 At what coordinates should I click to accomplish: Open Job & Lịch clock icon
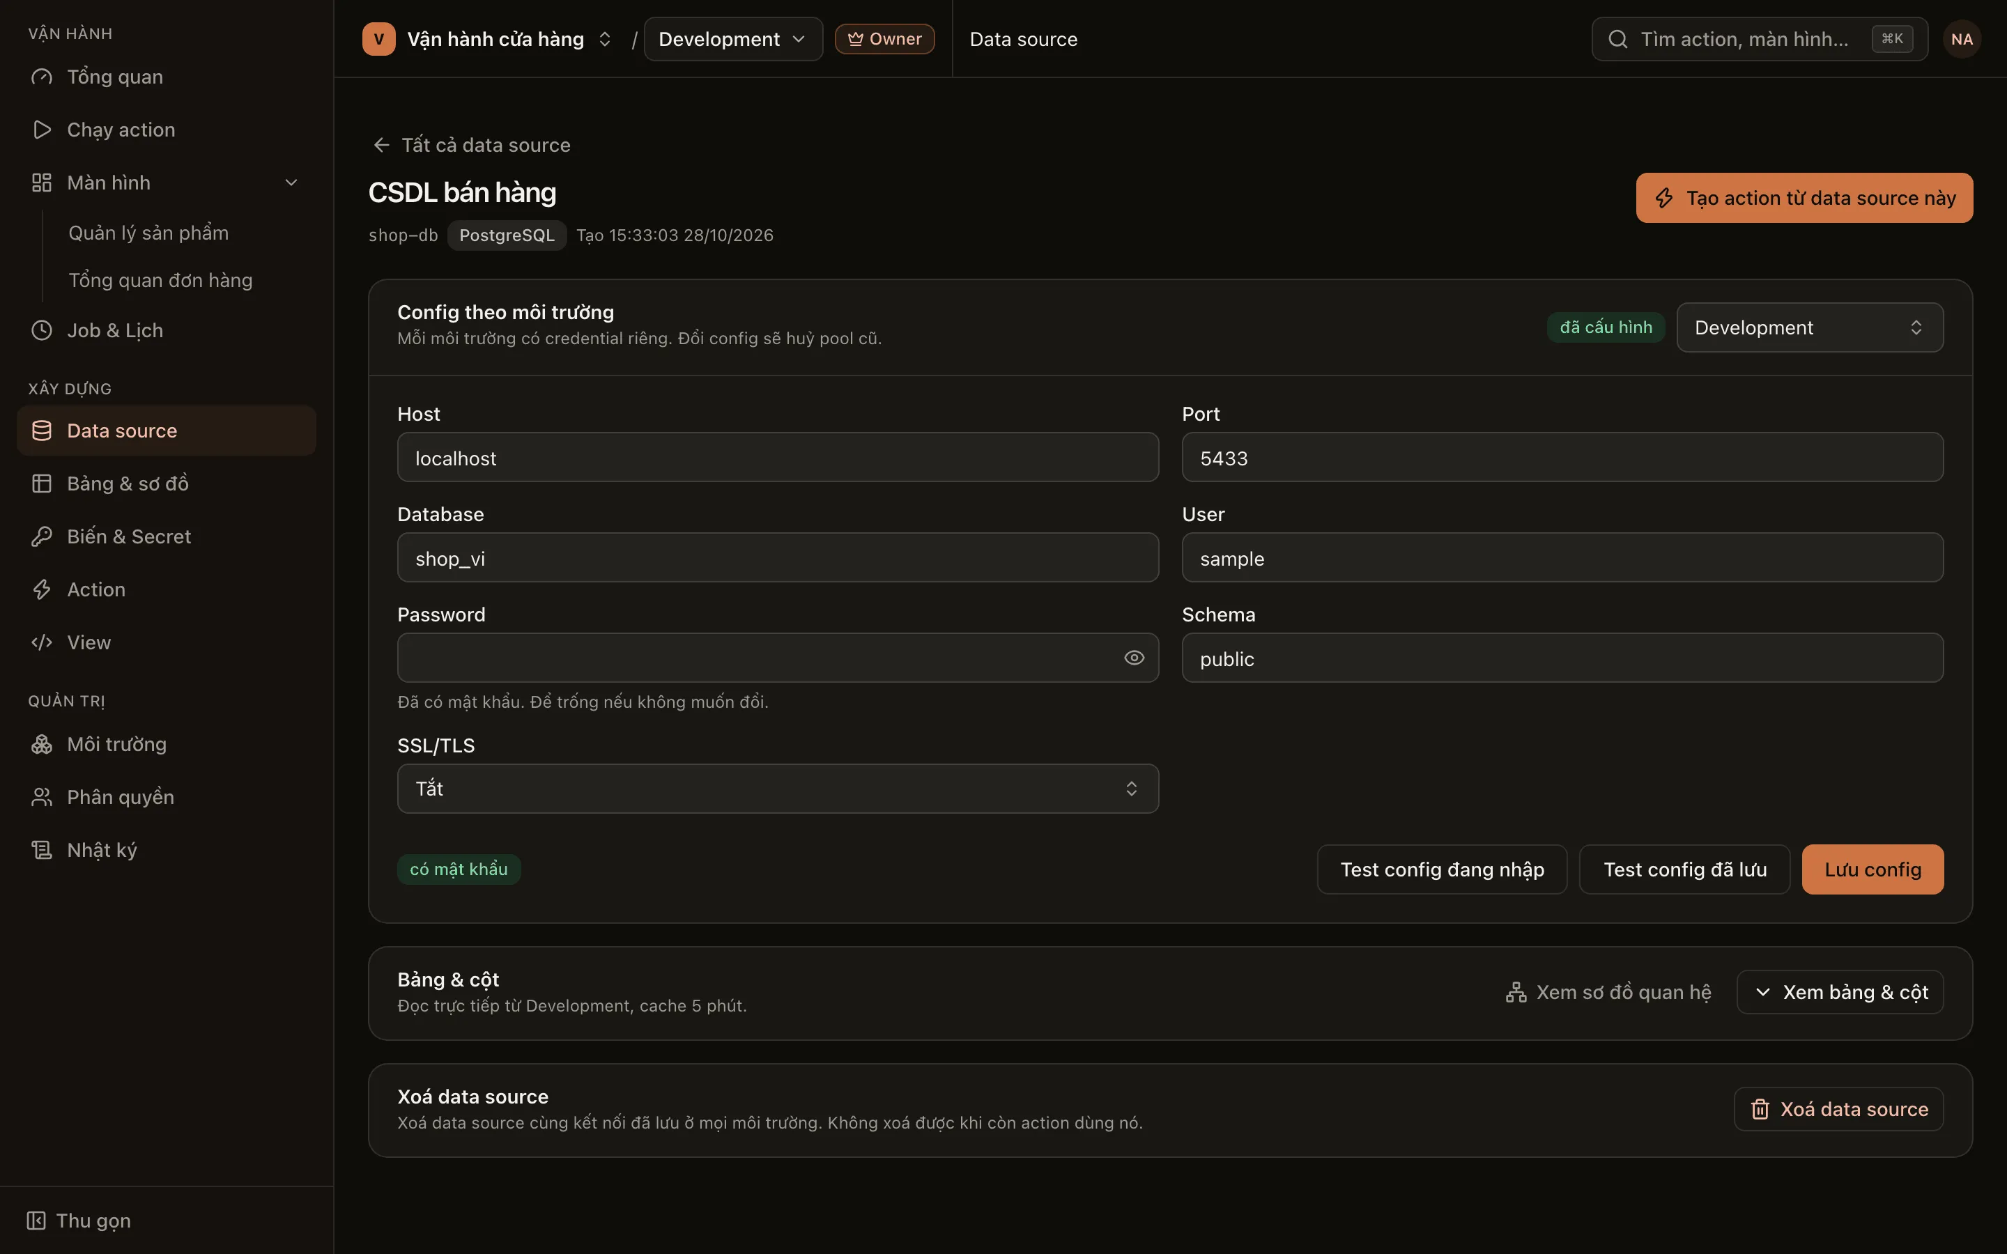(42, 331)
